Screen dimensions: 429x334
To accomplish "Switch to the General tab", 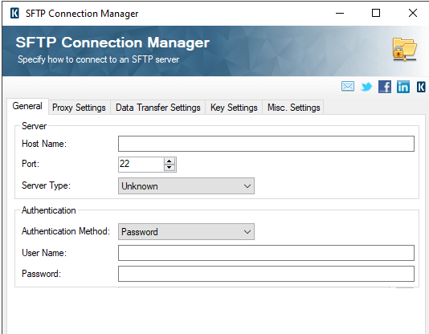I will (x=27, y=106).
